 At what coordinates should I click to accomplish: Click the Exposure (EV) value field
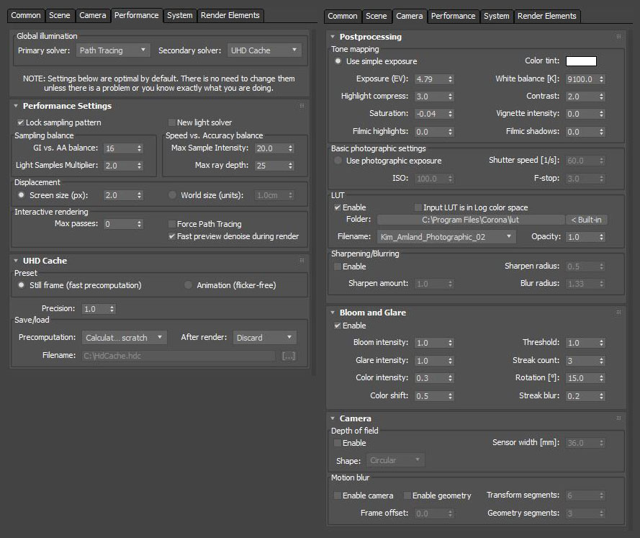click(431, 79)
